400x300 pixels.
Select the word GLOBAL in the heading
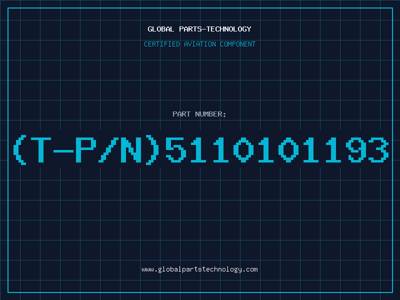coord(161,29)
